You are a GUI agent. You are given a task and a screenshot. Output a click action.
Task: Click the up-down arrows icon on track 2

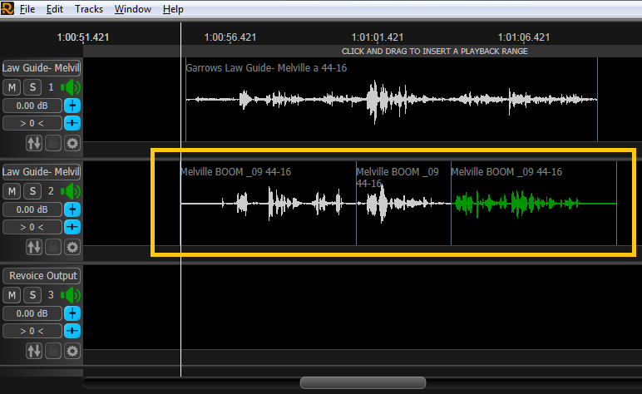pos(34,247)
